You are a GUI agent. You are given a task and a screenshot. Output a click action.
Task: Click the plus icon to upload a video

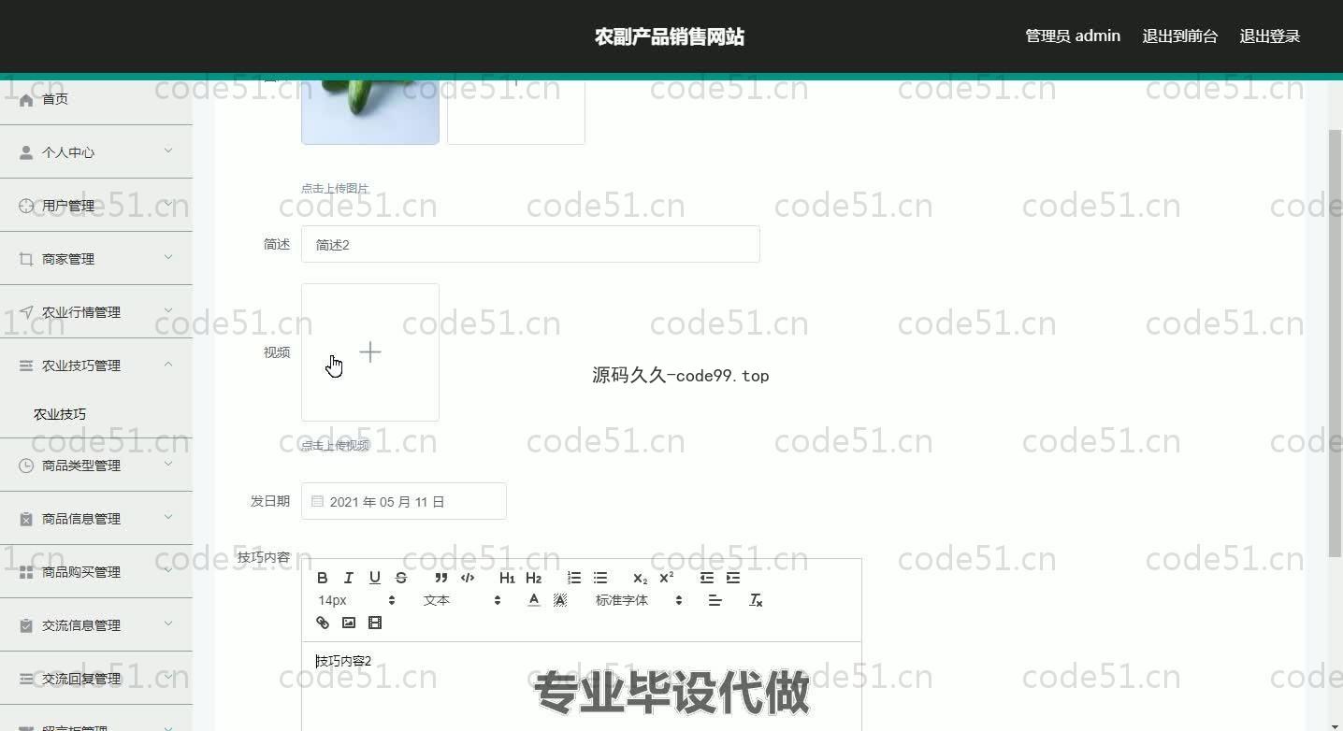(370, 352)
